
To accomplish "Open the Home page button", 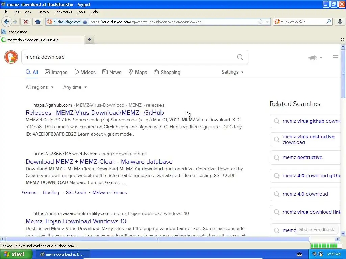I will coord(38,22).
